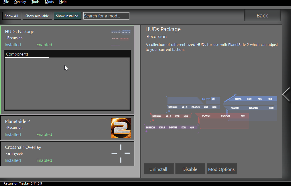Expand the side panel with left arrow
291x186 pixels.
286,94
